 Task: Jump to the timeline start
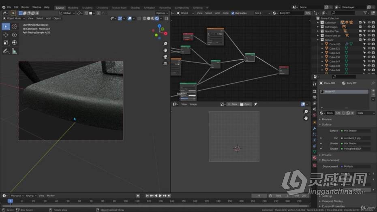pyautogui.click(x=148, y=196)
